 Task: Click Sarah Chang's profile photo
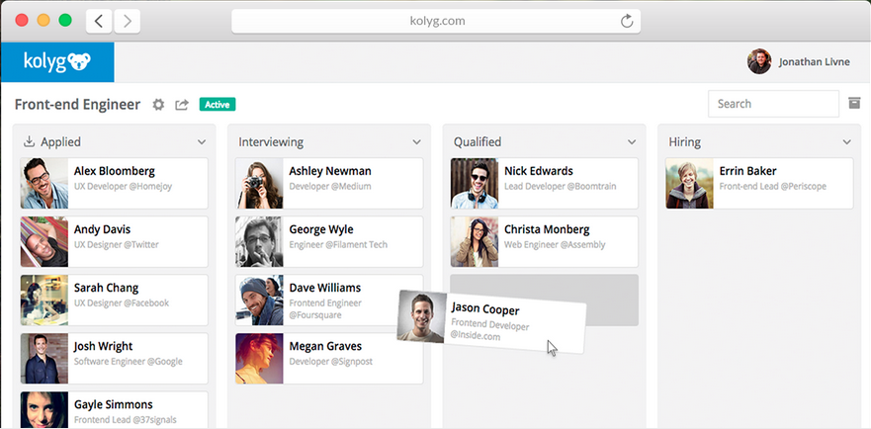(44, 300)
